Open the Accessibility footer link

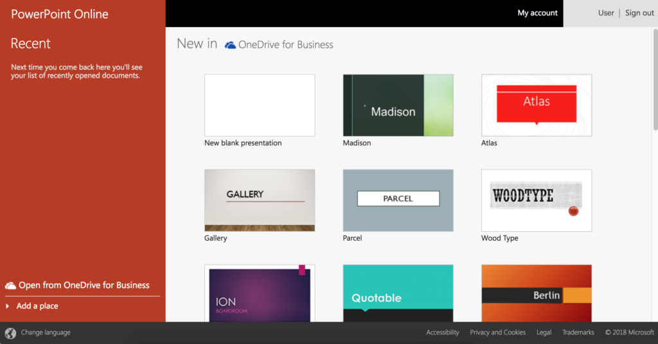(442, 332)
